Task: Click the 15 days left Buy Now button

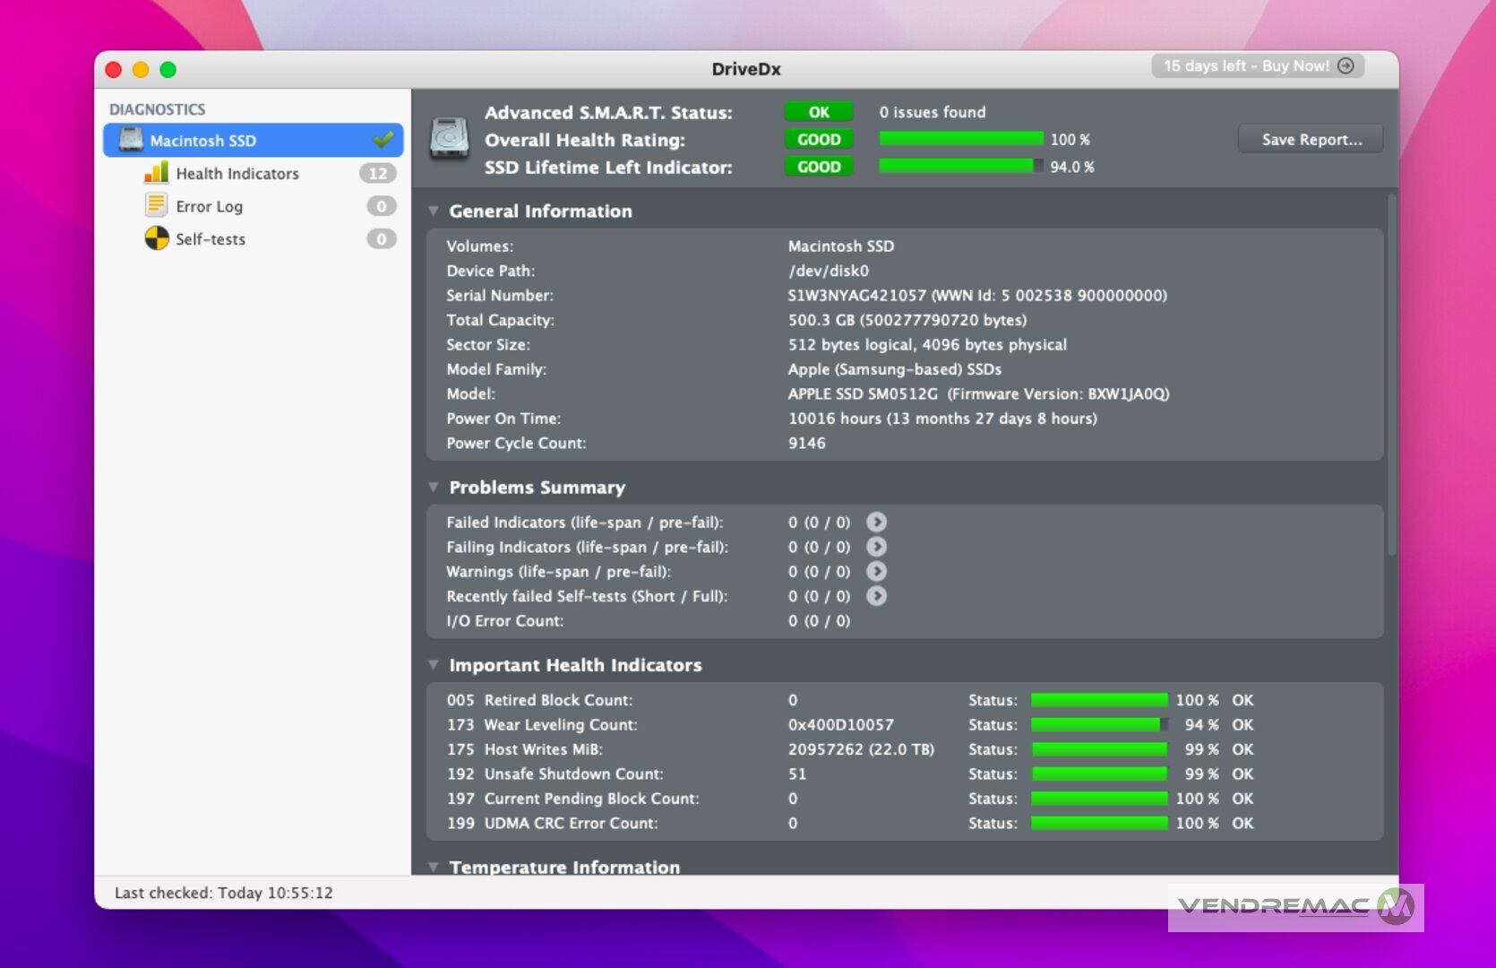Action: [1257, 66]
